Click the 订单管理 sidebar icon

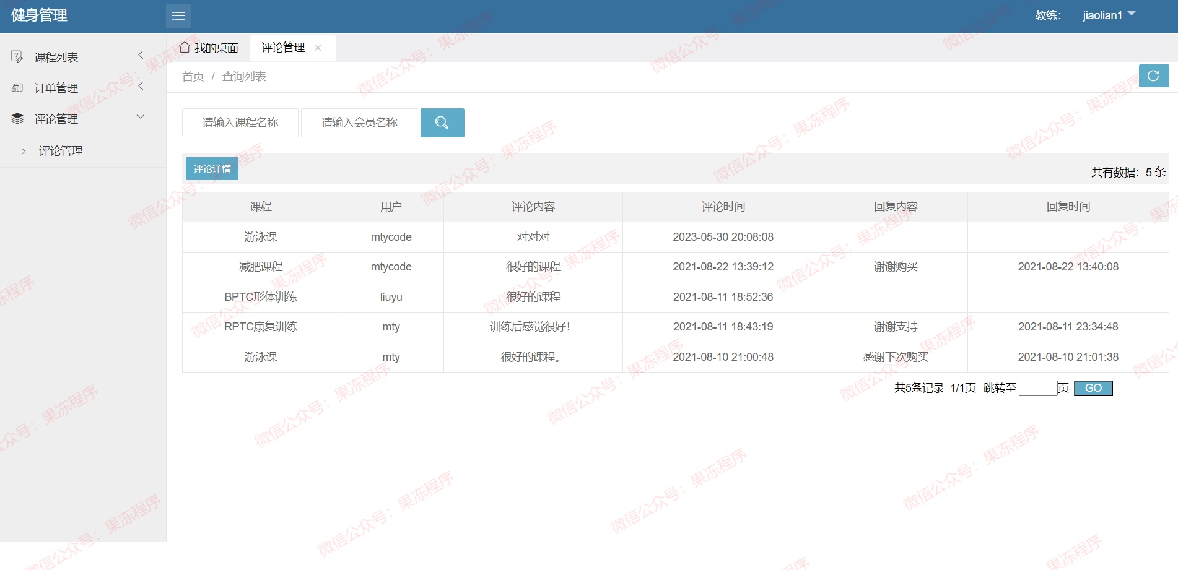click(x=17, y=88)
